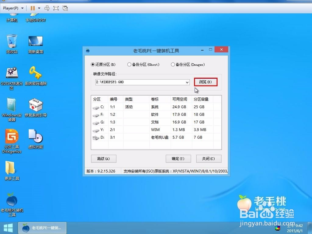Select the 老毛桃PE一键装机 taskbar button
The height and width of the screenshot is (234, 312).
tap(42, 227)
